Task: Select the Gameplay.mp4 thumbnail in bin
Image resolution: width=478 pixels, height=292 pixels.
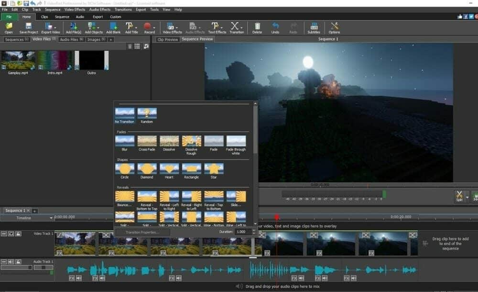Action: [18, 60]
